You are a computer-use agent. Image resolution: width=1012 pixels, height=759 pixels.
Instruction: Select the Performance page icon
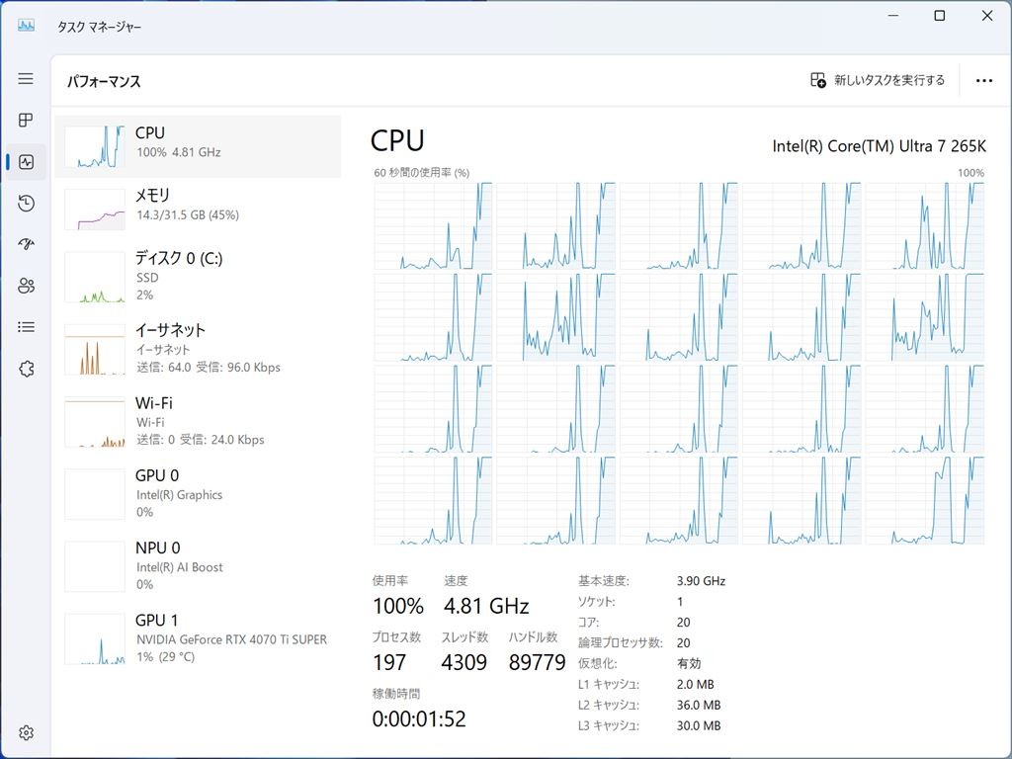26,162
